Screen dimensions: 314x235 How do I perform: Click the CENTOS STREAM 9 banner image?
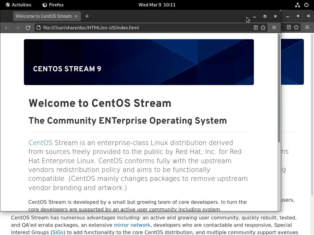(139, 62)
